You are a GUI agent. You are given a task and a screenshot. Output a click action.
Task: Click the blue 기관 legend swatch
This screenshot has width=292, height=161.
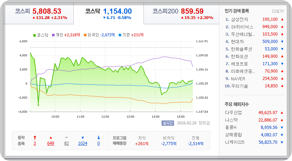coord(120,35)
